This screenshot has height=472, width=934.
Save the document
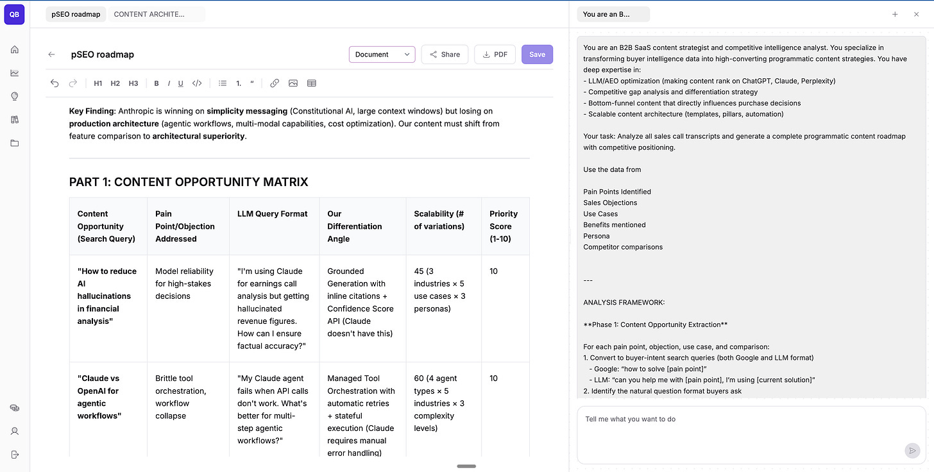pos(537,55)
